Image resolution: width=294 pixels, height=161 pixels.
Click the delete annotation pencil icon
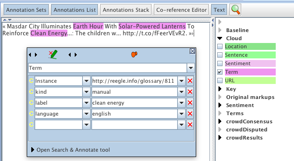(53, 54)
